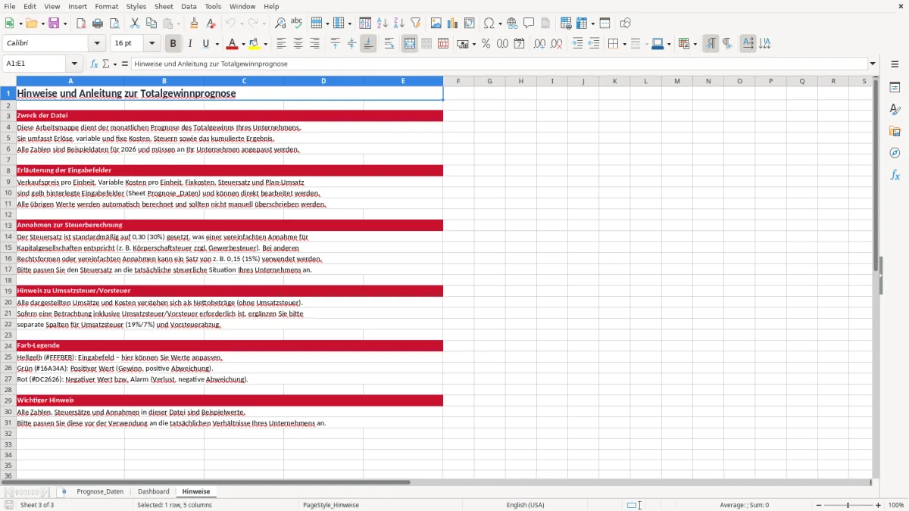Toggle the AutoFilter funnel icon
Viewport: 909px width, 511px height.
tap(416, 23)
